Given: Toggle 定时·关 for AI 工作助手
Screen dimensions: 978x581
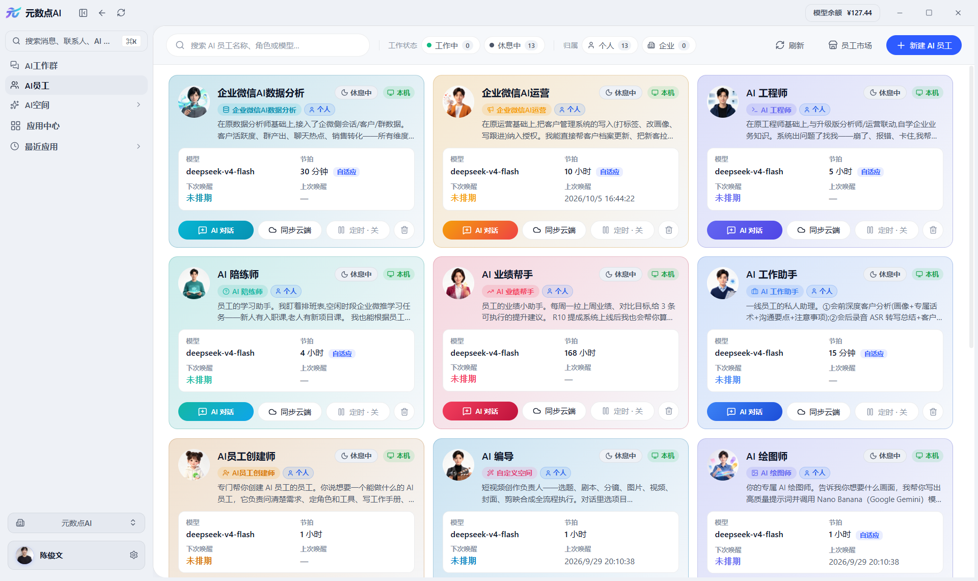Looking at the screenshot, I should tap(887, 412).
